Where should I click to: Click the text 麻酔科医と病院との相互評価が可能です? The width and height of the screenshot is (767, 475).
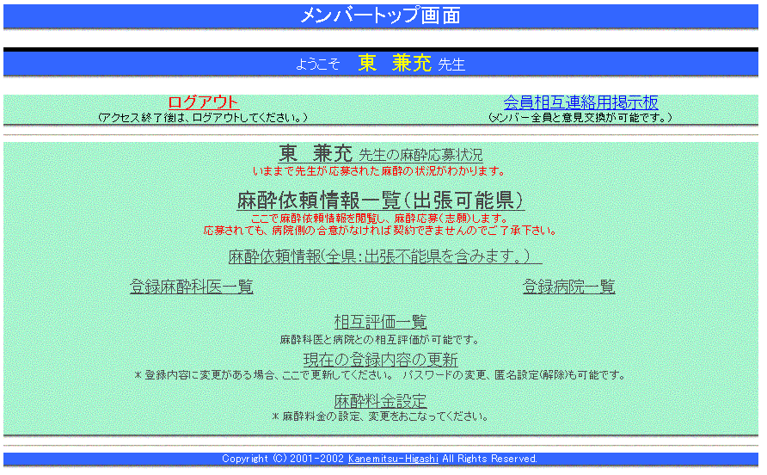point(380,340)
